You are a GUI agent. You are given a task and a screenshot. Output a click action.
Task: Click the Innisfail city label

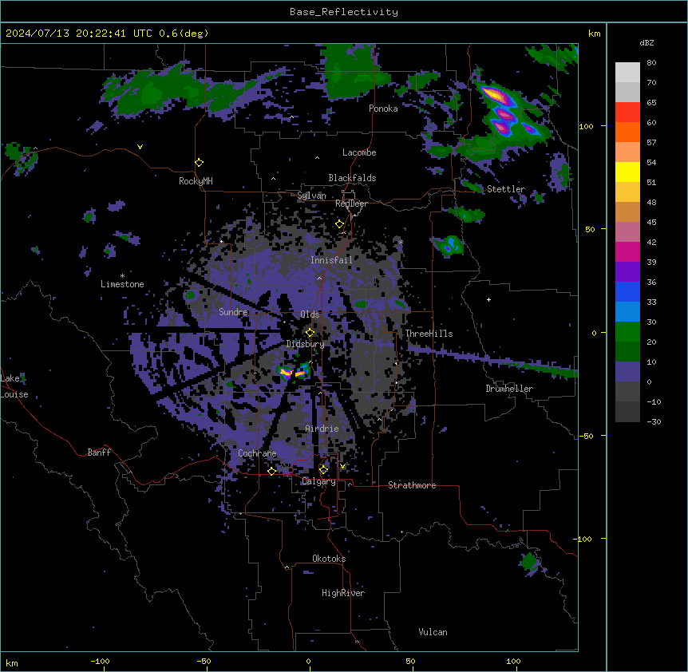click(331, 260)
